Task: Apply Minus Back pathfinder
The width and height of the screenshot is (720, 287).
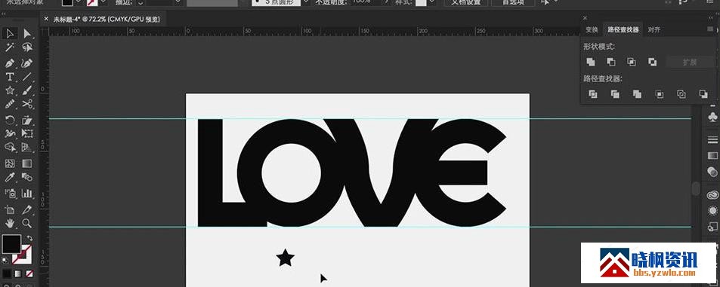Action: tap(703, 94)
